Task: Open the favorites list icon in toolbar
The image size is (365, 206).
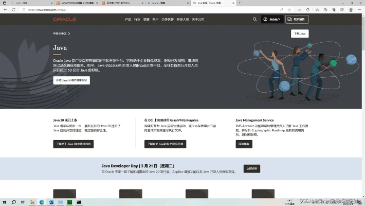Action: coord(317,10)
